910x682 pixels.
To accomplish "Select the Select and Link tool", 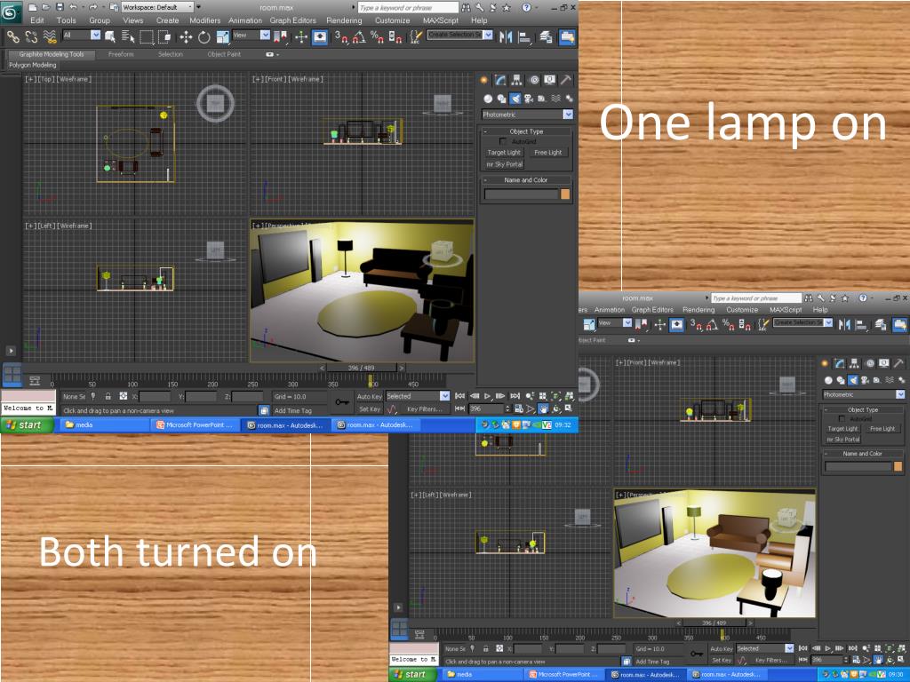I will coord(12,37).
